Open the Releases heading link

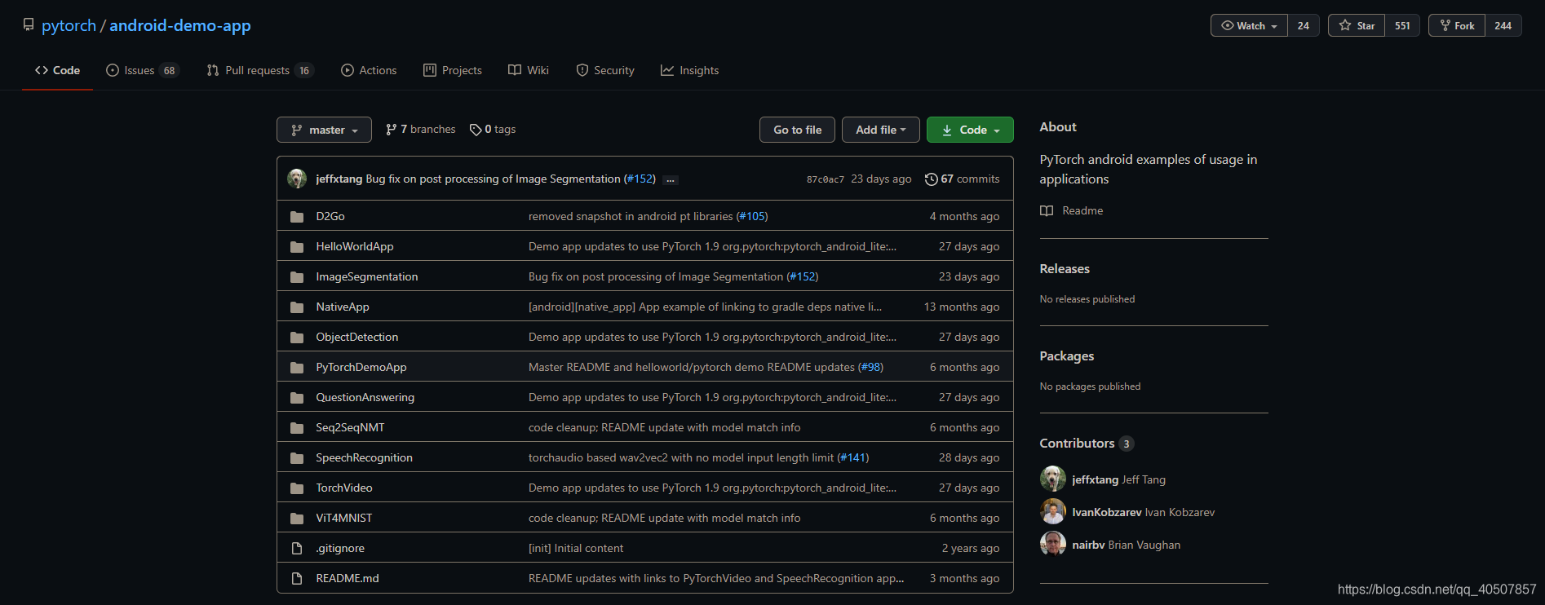[1065, 268]
